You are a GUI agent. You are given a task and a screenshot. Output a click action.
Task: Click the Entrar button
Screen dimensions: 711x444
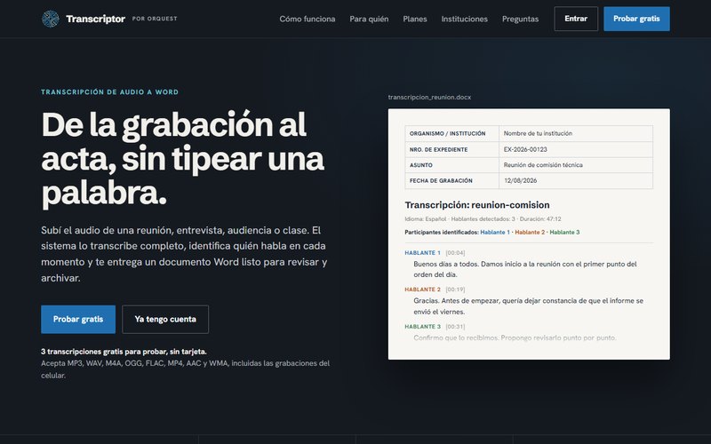click(x=576, y=19)
